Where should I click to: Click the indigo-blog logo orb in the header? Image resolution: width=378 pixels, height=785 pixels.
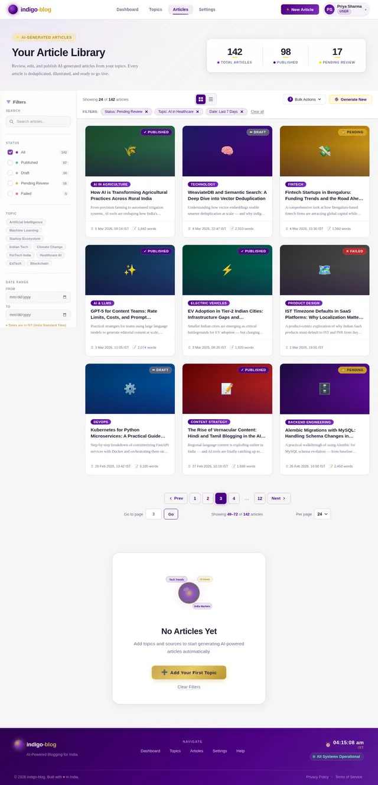tap(13, 9)
